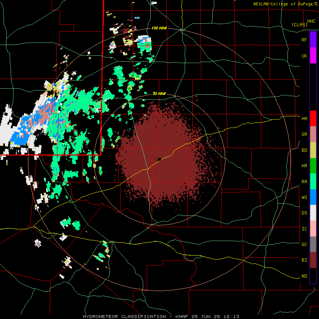
Task: Select the IC light pink legend swatch
Action: coord(313,229)
